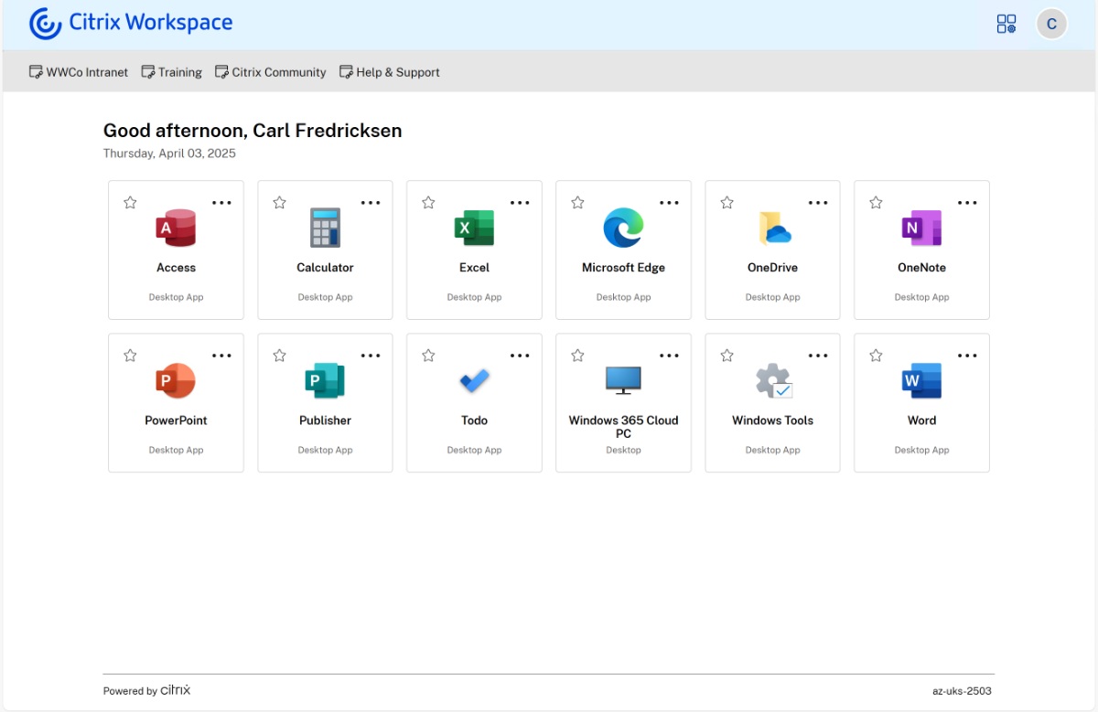Select the Word label
Image resolution: width=1098 pixels, height=712 pixels.
[921, 420]
